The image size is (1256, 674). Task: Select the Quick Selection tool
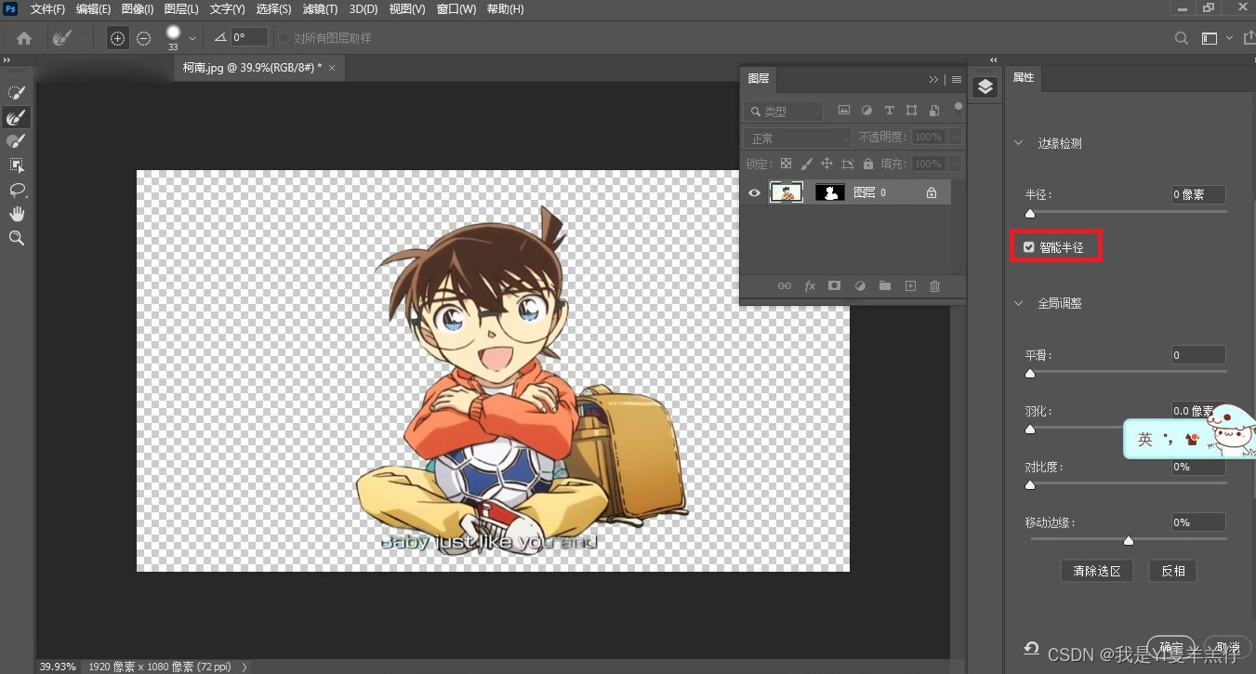point(17,93)
